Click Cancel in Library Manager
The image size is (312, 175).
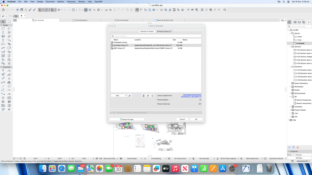coord(182,120)
